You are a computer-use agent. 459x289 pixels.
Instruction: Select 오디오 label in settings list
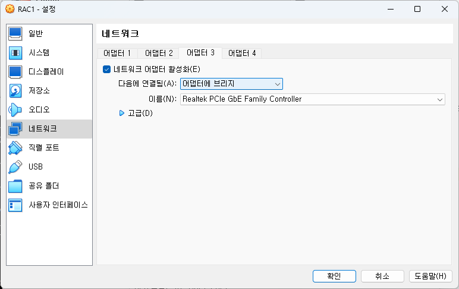(39, 110)
